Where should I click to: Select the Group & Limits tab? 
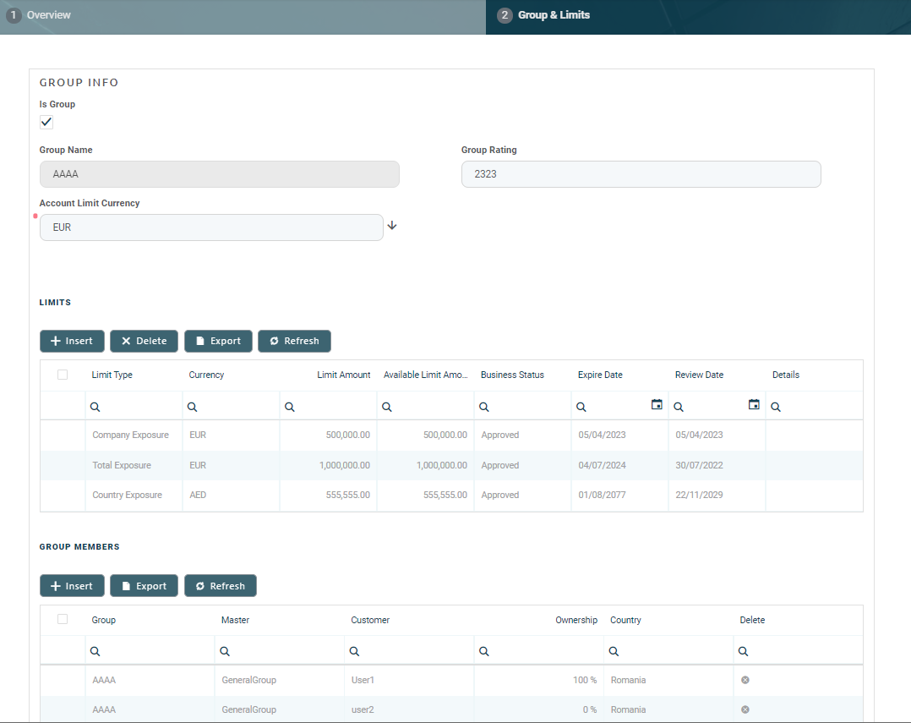(554, 15)
